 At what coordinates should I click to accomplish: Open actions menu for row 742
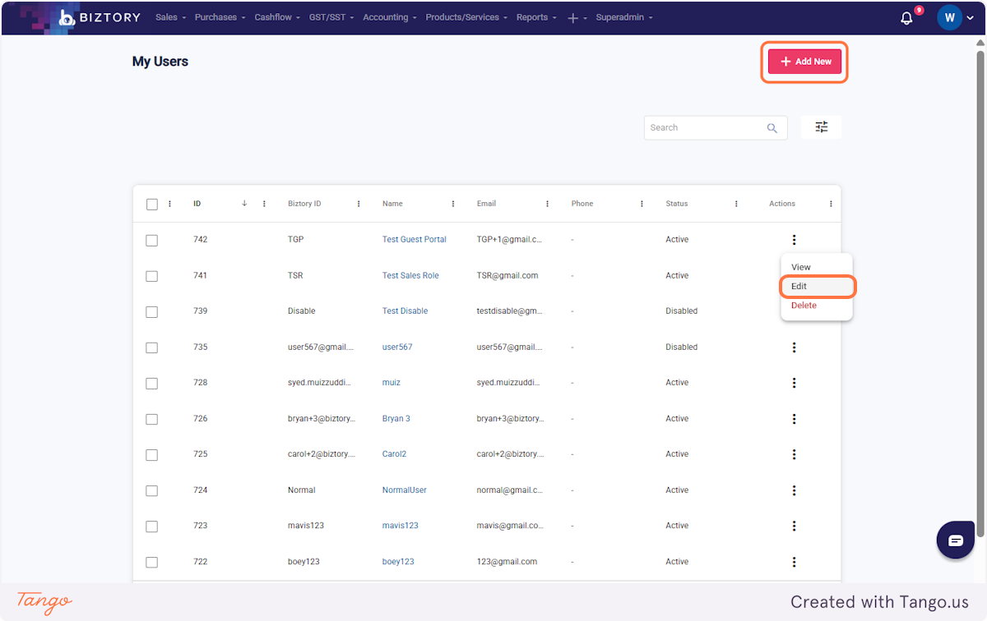click(794, 240)
